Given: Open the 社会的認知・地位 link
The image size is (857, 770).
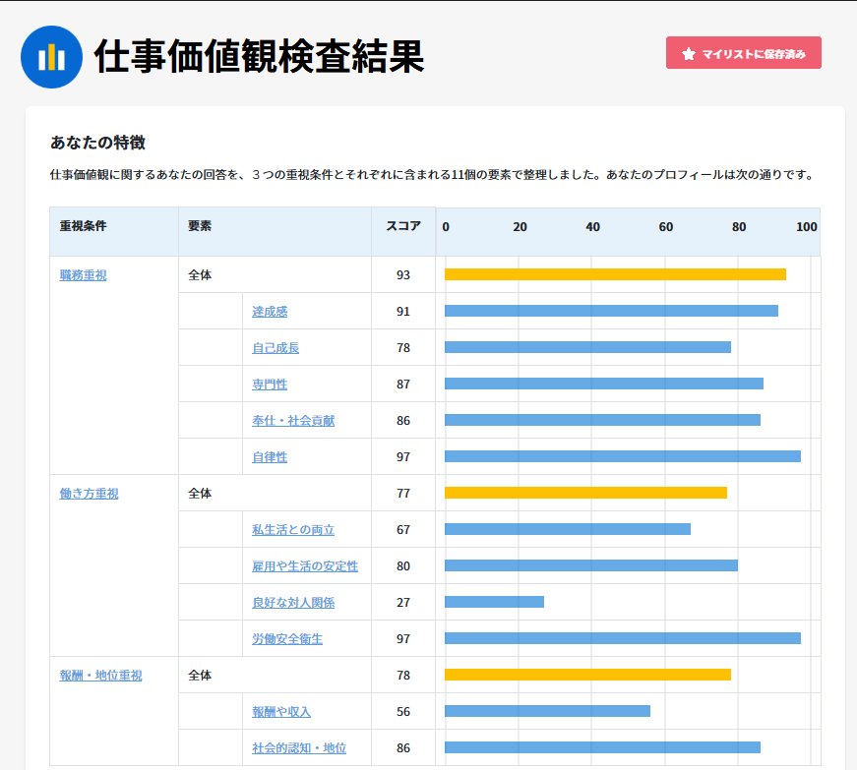Looking at the screenshot, I should click(x=299, y=747).
